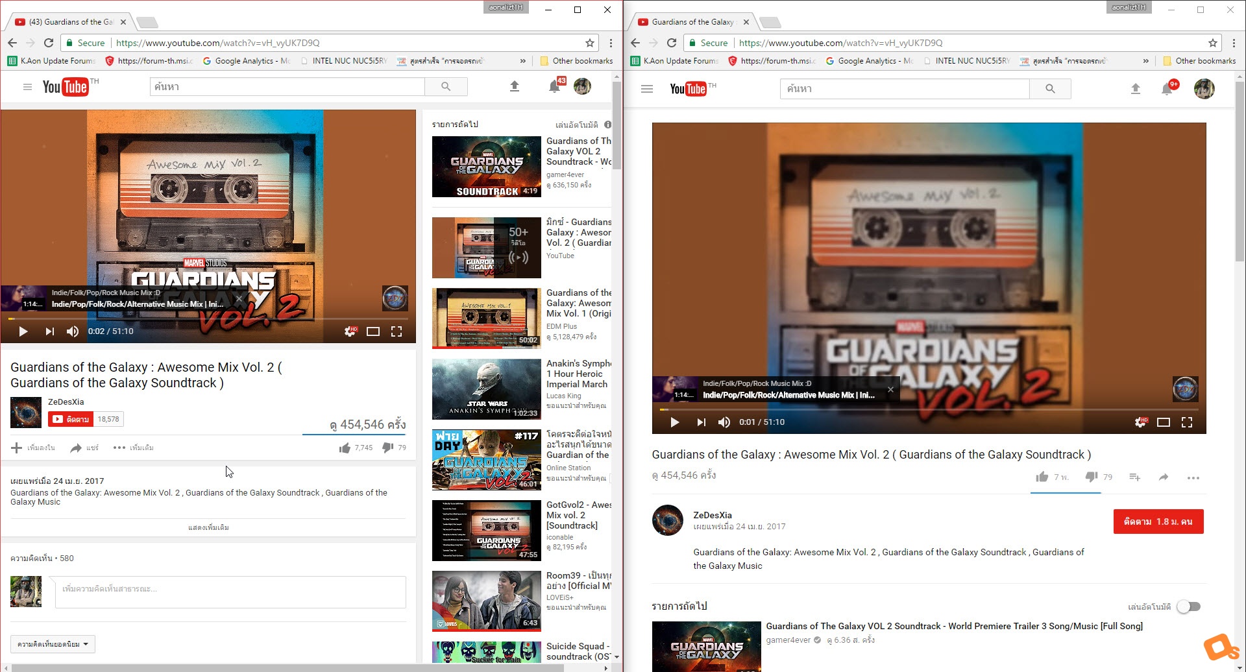
Task: Click search magnifier button in right window
Action: point(1050,89)
